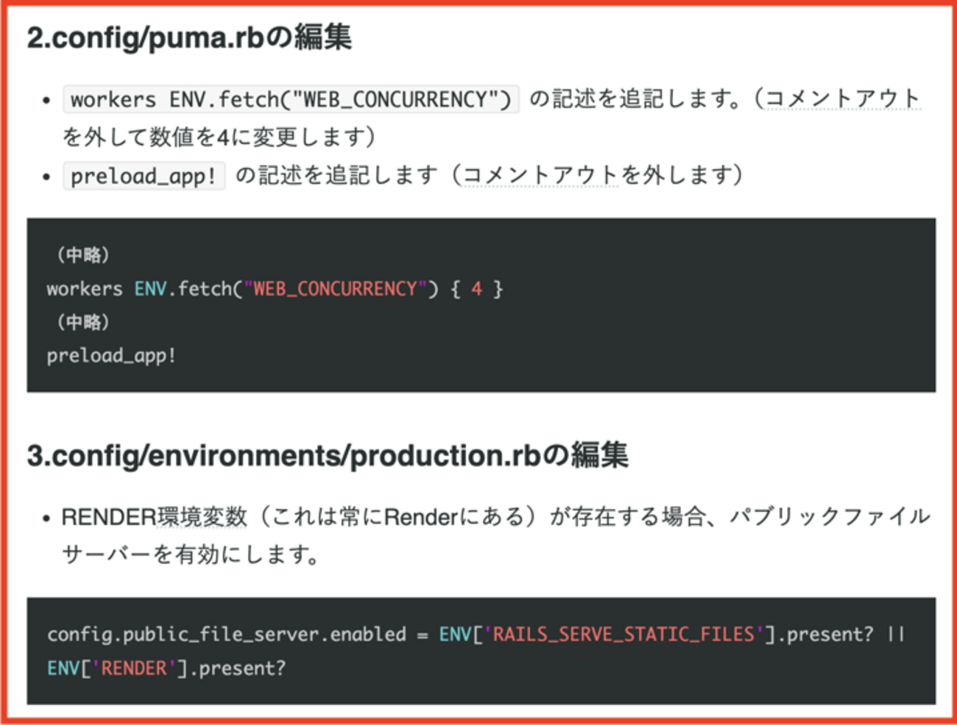957x725 pixels.
Task: Open the 環境変数 keyword link
Action: click(202, 517)
